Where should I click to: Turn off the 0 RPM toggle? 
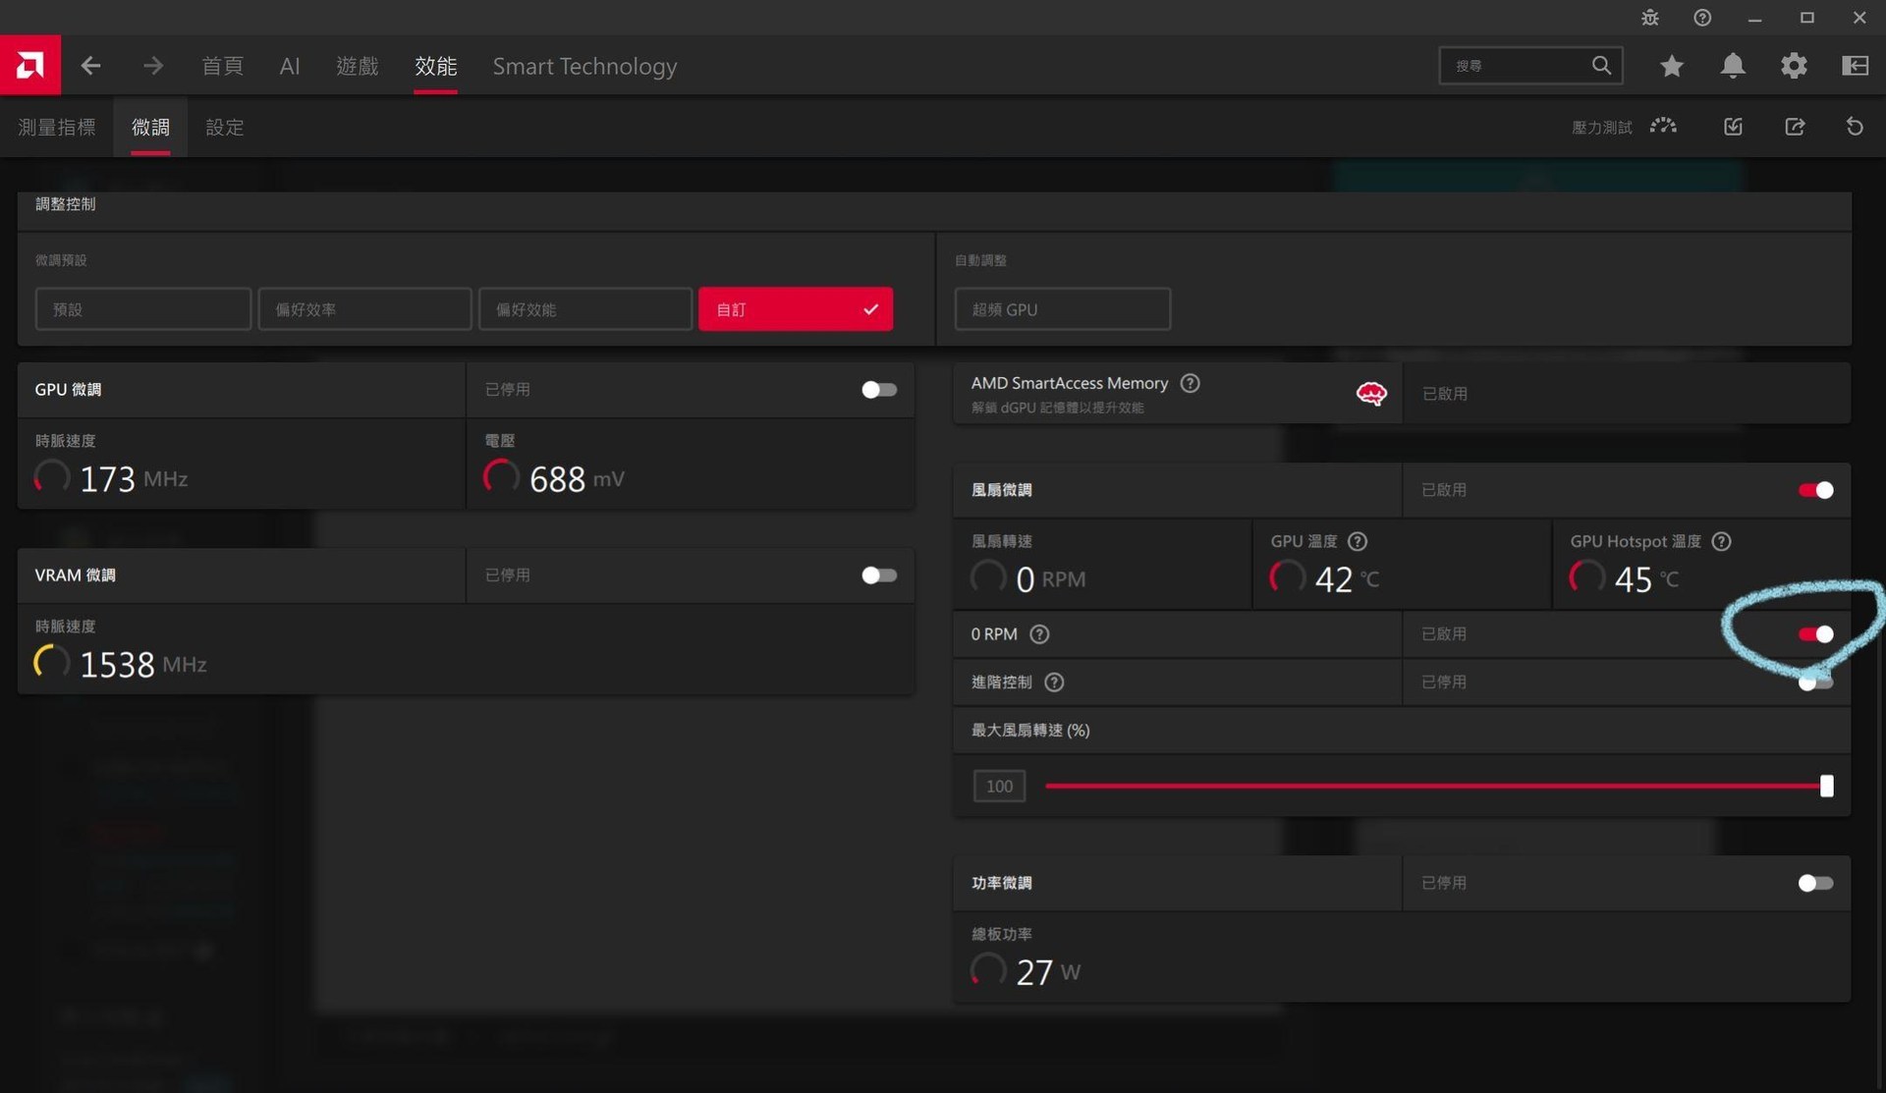click(1814, 633)
